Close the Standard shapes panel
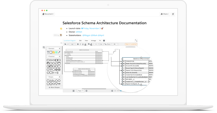The width and height of the screenshot is (217, 113). pyautogui.click(x=60, y=49)
